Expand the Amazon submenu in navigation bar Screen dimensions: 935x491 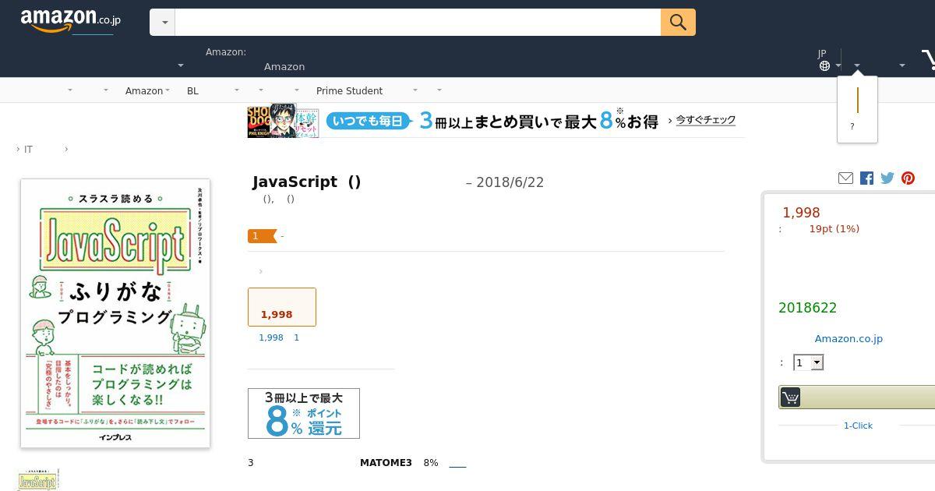click(x=148, y=90)
